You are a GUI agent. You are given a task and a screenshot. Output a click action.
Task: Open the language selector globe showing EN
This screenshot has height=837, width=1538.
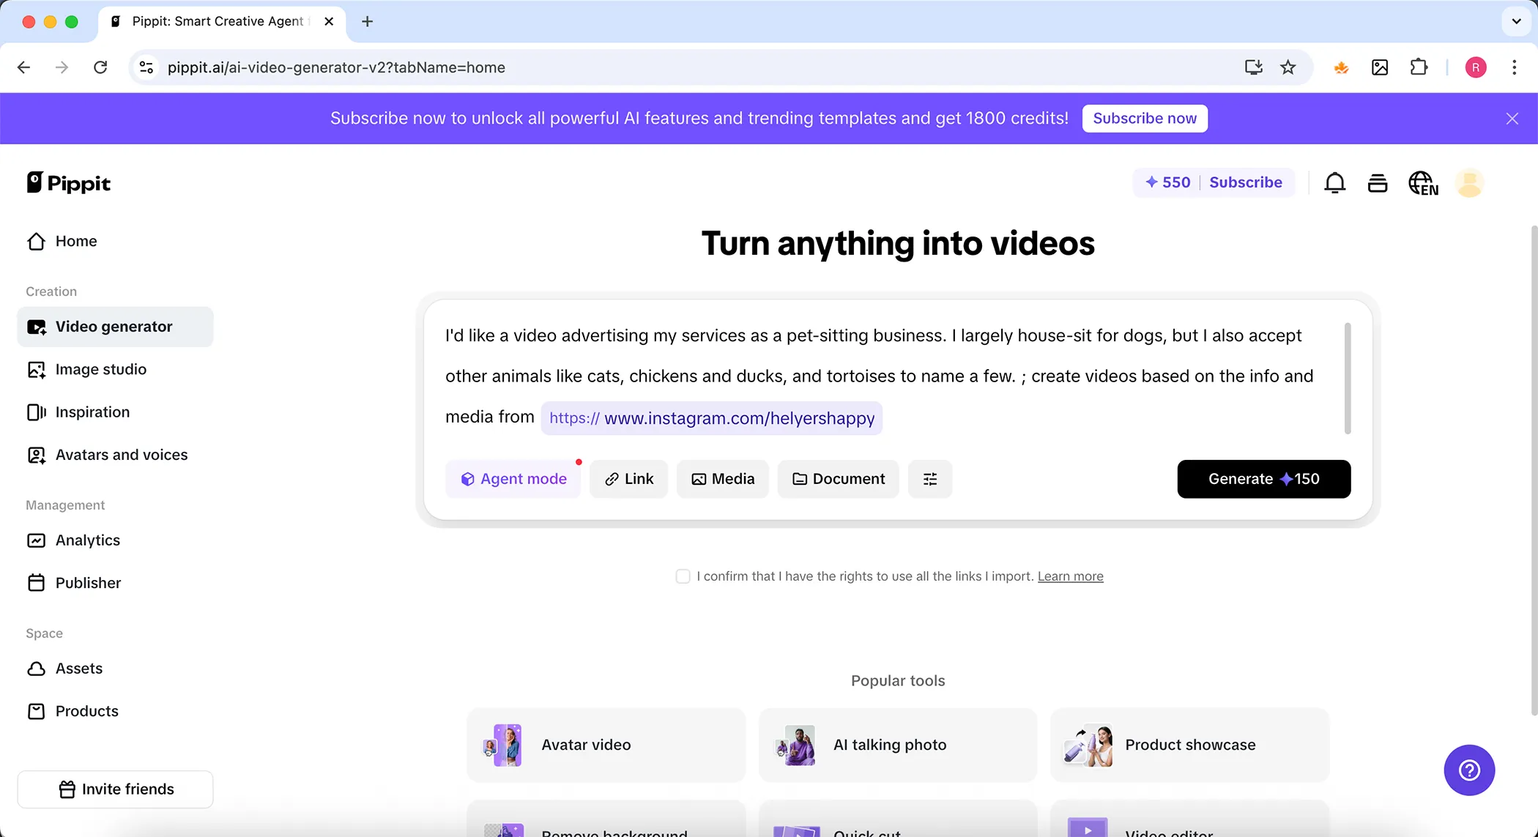tap(1424, 182)
